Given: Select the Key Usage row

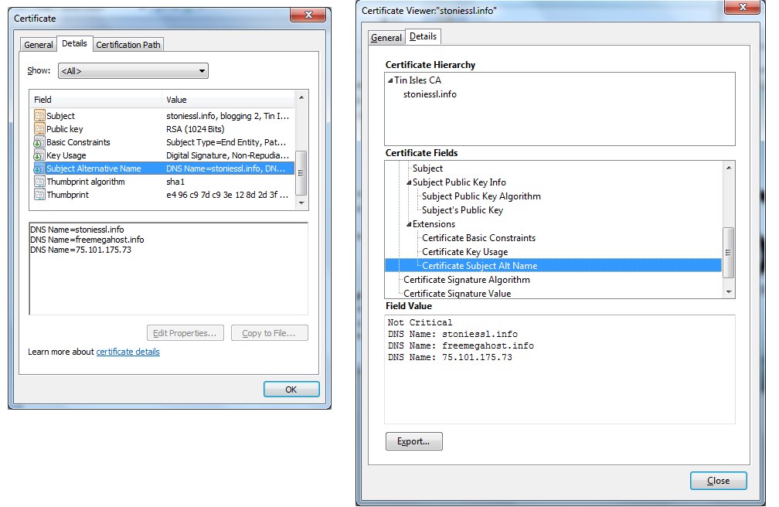Looking at the screenshot, I should (164, 155).
